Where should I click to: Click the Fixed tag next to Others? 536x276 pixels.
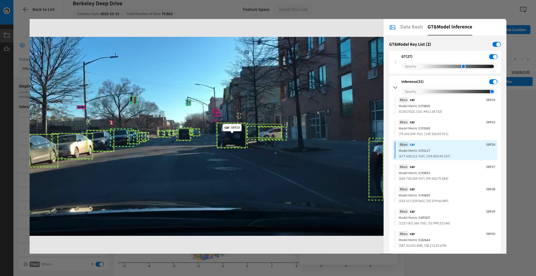(35, 264)
